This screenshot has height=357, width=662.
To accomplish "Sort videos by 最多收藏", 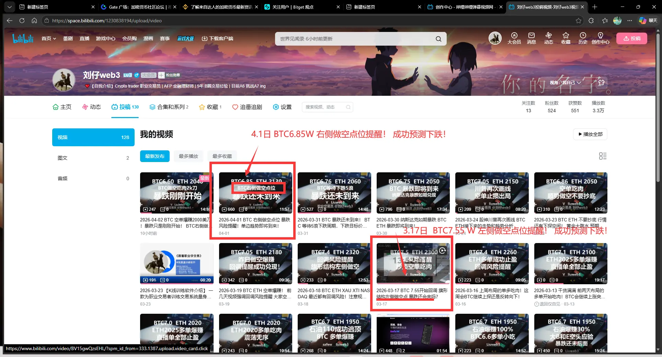I will coord(222,156).
